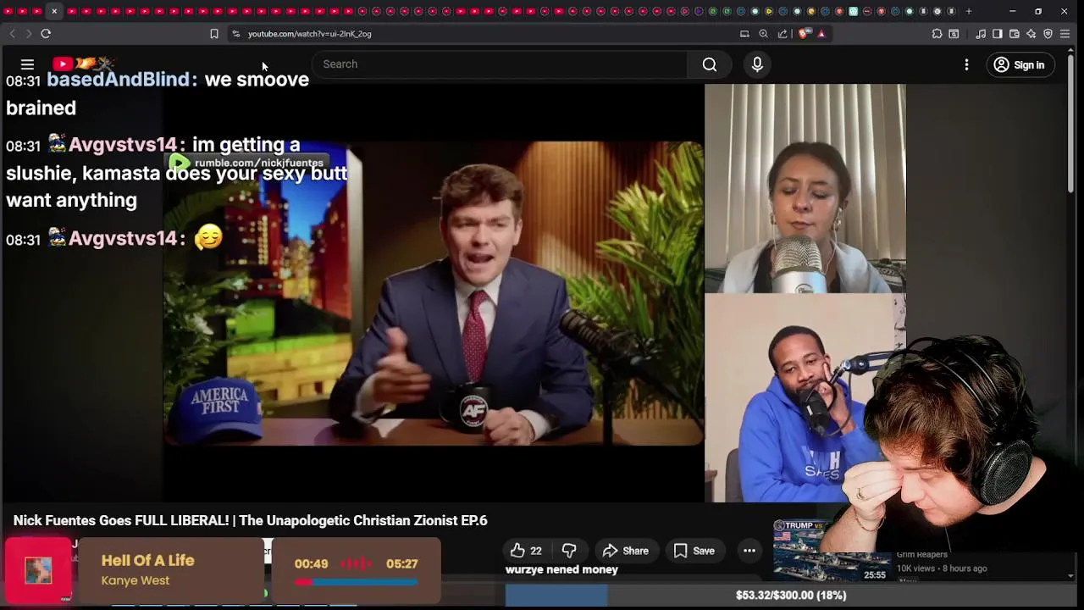Close the current active tab
This screenshot has height=610, width=1084.
click(x=54, y=11)
